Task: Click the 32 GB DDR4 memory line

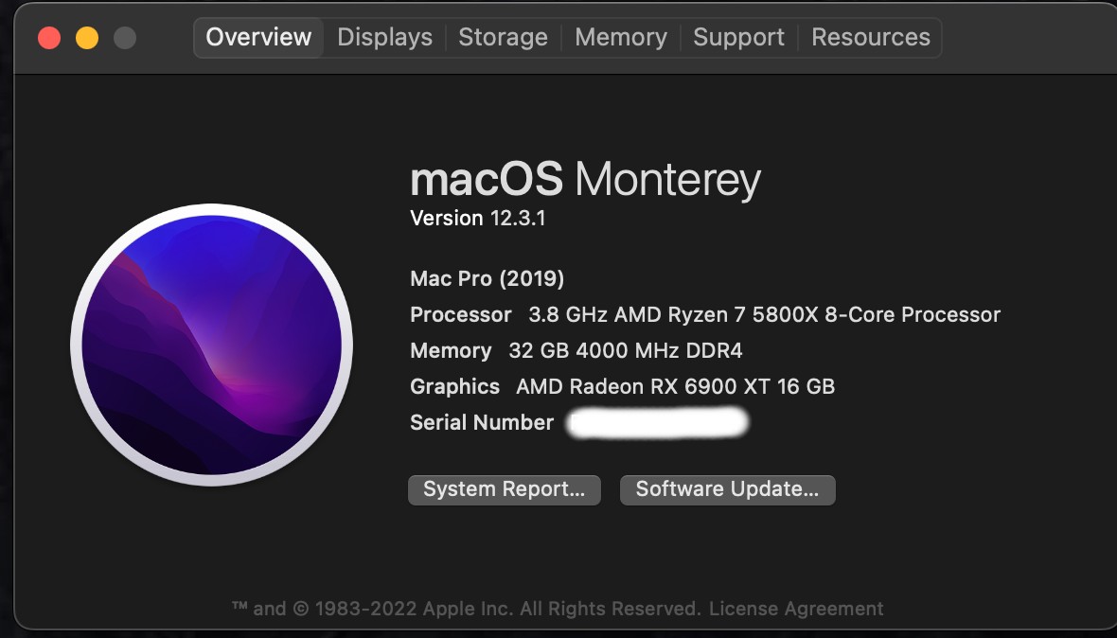Action: click(x=625, y=350)
